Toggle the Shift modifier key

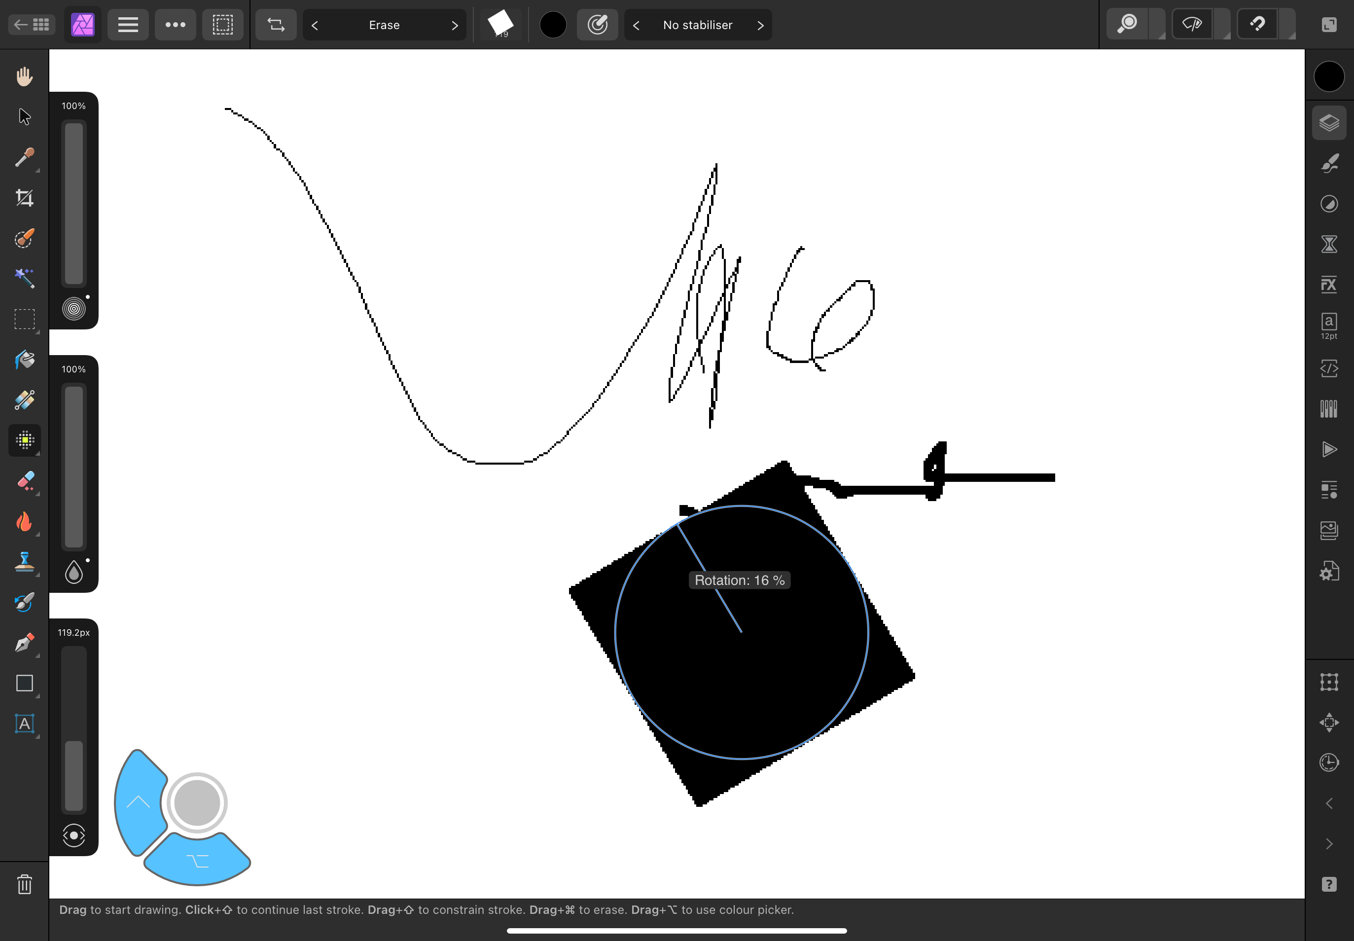(139, 802)
